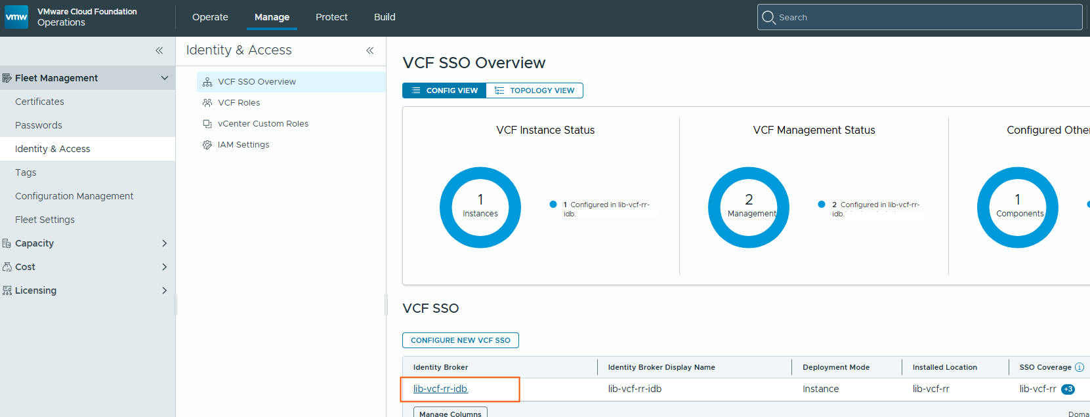Click 'VMware Cloud Foundation Operations' title text

(87, 17)
